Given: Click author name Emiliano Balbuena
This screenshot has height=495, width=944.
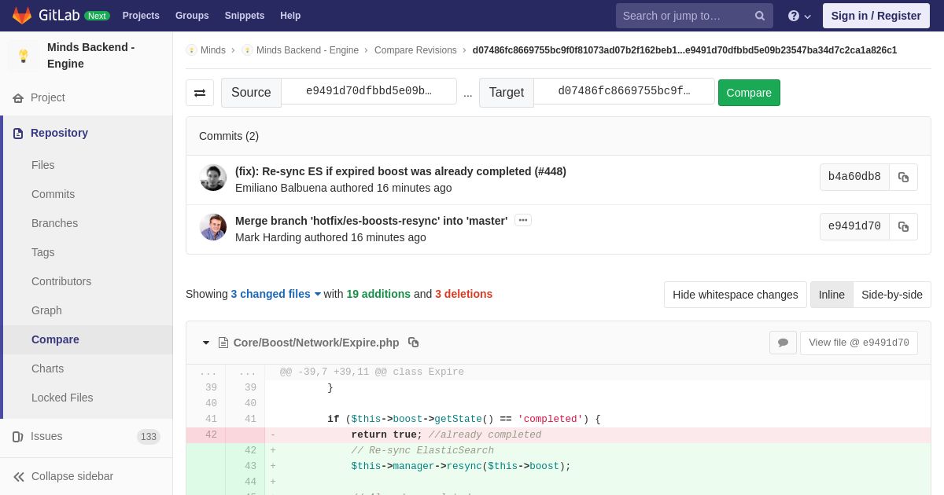Looking at the screenshot, I should point(281,188).
